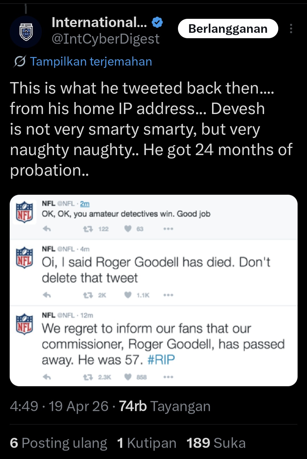Image resolution: width=307 pixels, height=459 pixels.
Task: Click the 4:49 · 19 Apr 26 timestamp
Action: click(59, 406)
